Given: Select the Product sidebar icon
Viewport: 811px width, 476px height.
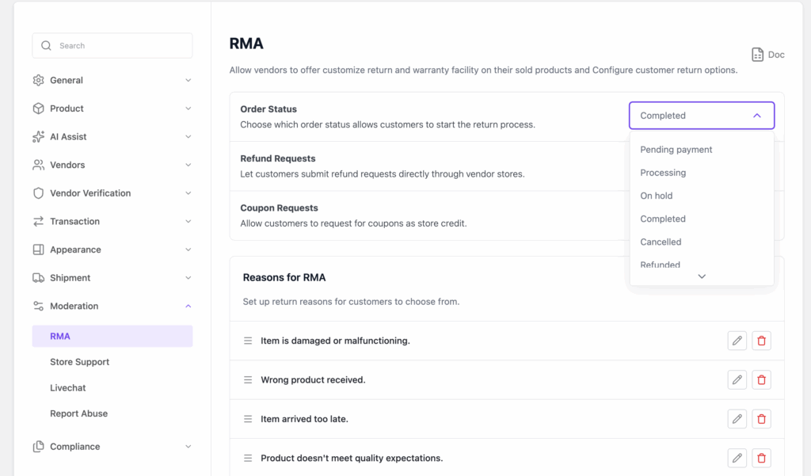Looking at the screenshot, I should coord(36,108).
